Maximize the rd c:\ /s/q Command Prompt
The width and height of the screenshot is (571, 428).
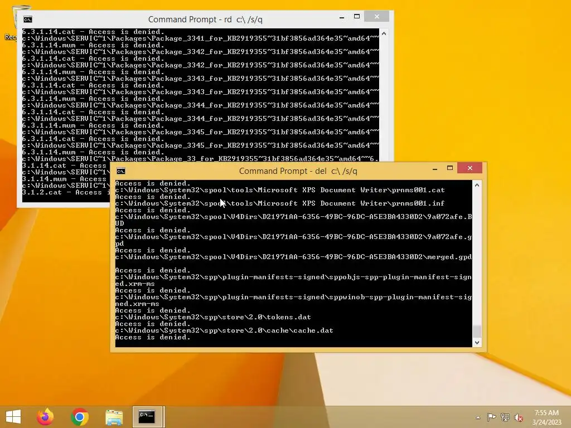pyautogui.click(x=357, y=16)
